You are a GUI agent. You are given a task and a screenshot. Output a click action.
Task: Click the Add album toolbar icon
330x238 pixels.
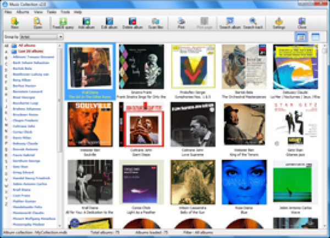pyautogui.click(x=86, y=23)
